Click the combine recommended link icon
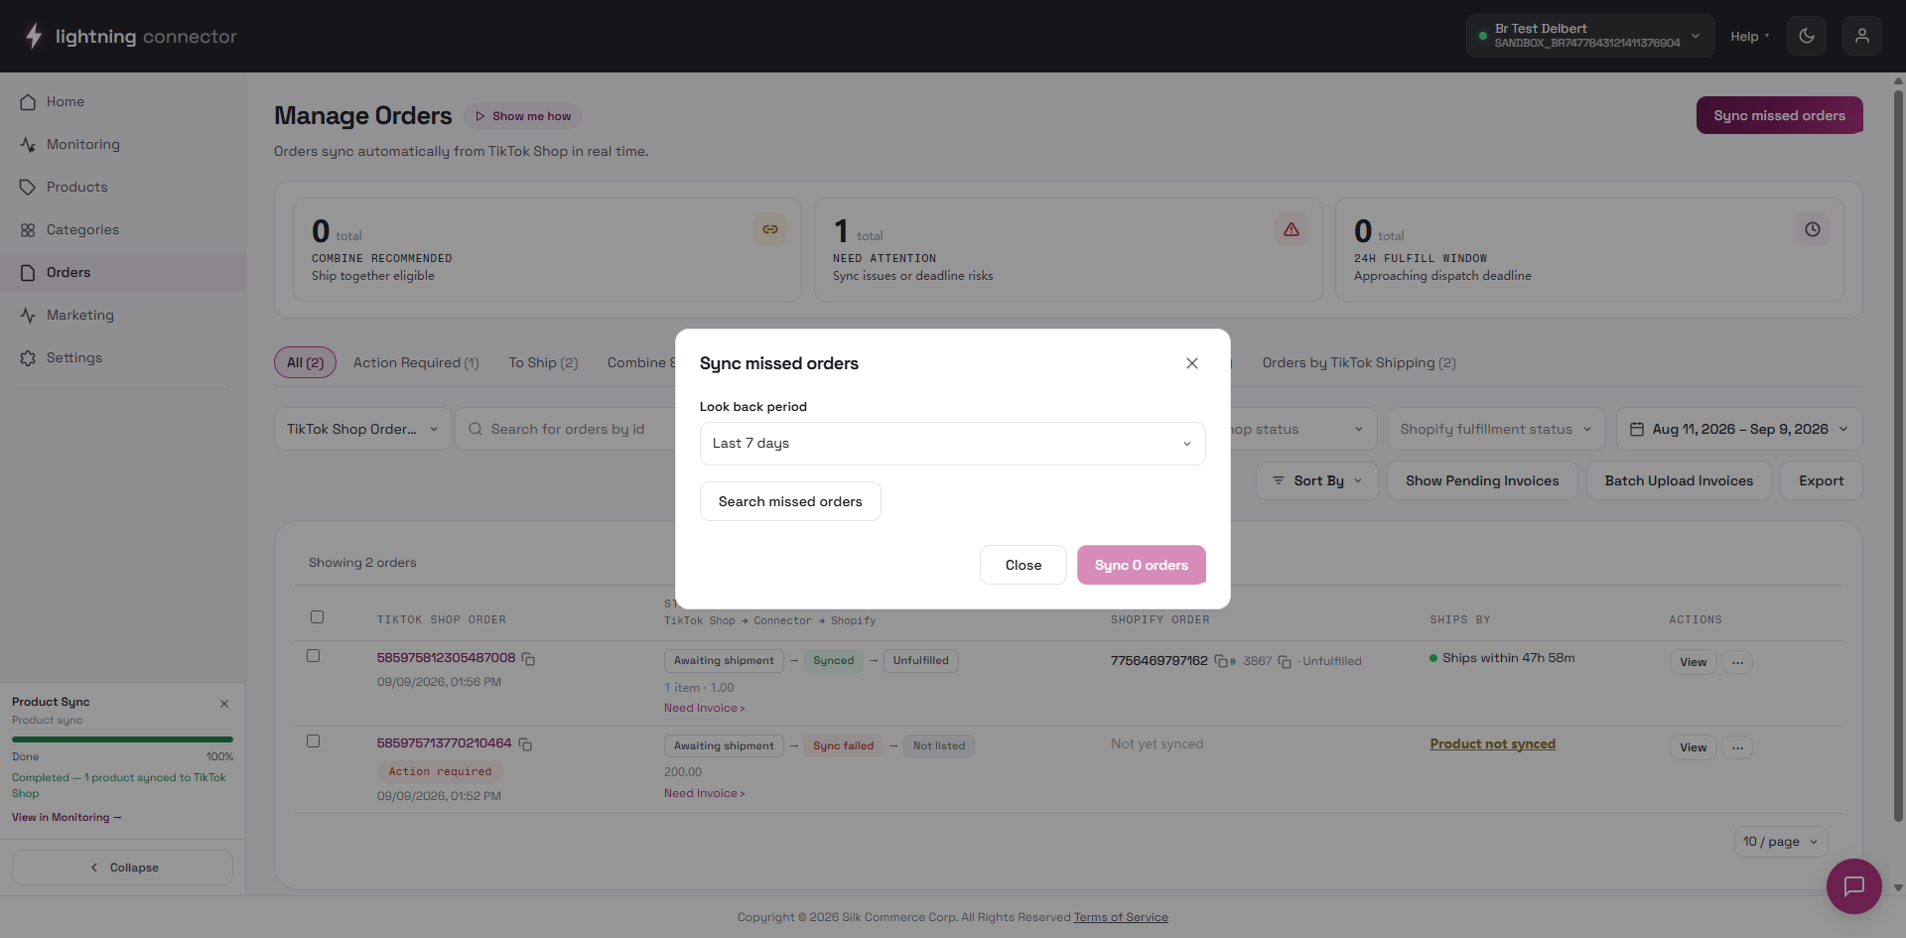 tap(770, 229)
